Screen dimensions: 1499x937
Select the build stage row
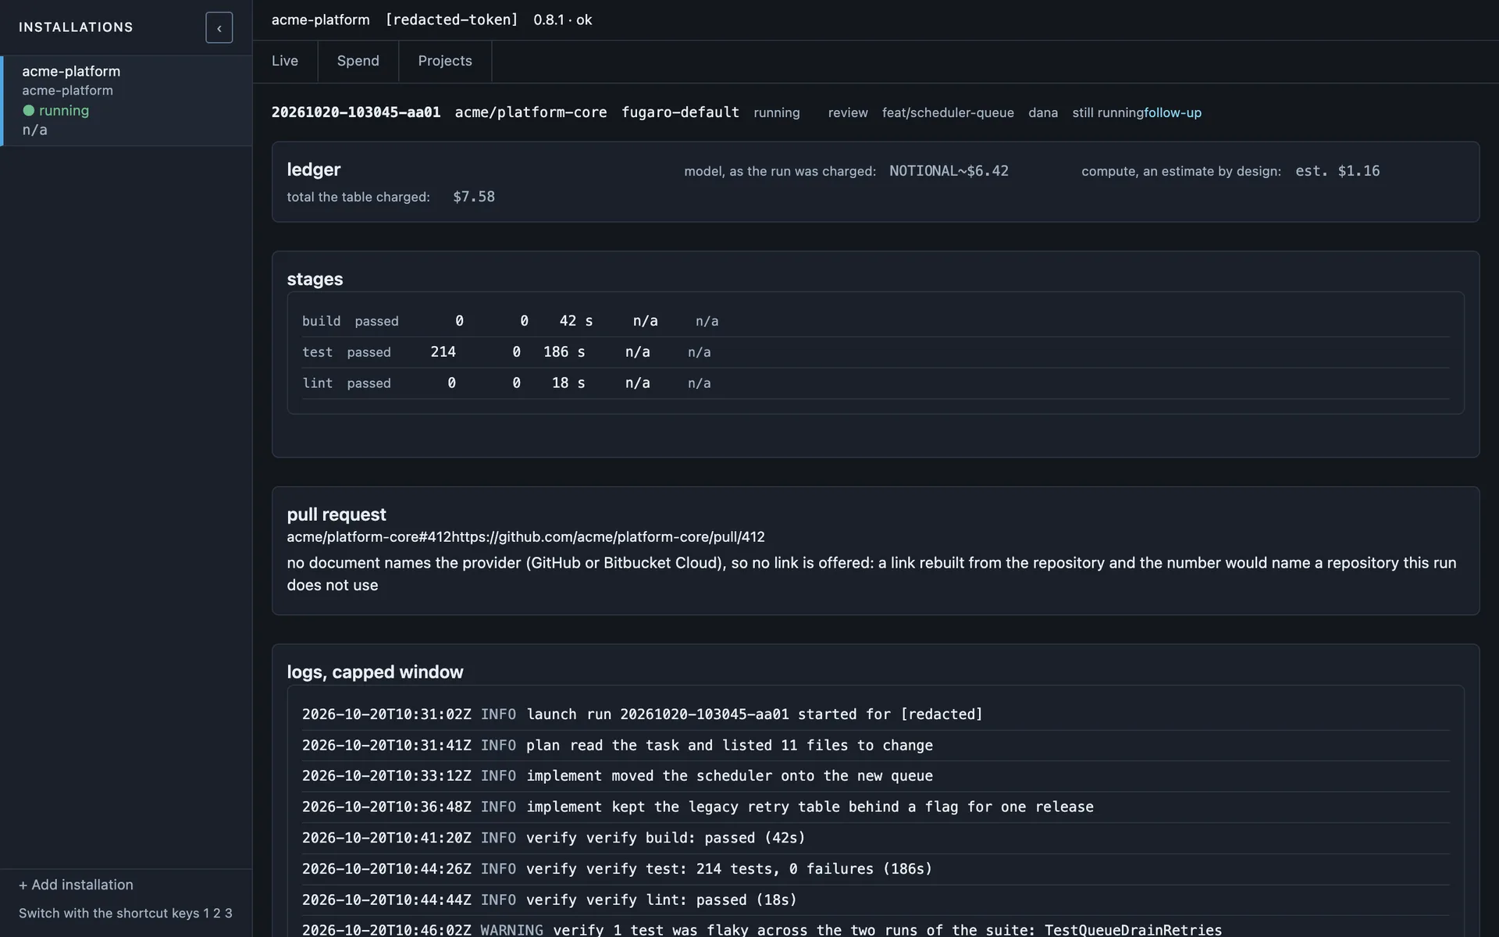coord(875,321)
